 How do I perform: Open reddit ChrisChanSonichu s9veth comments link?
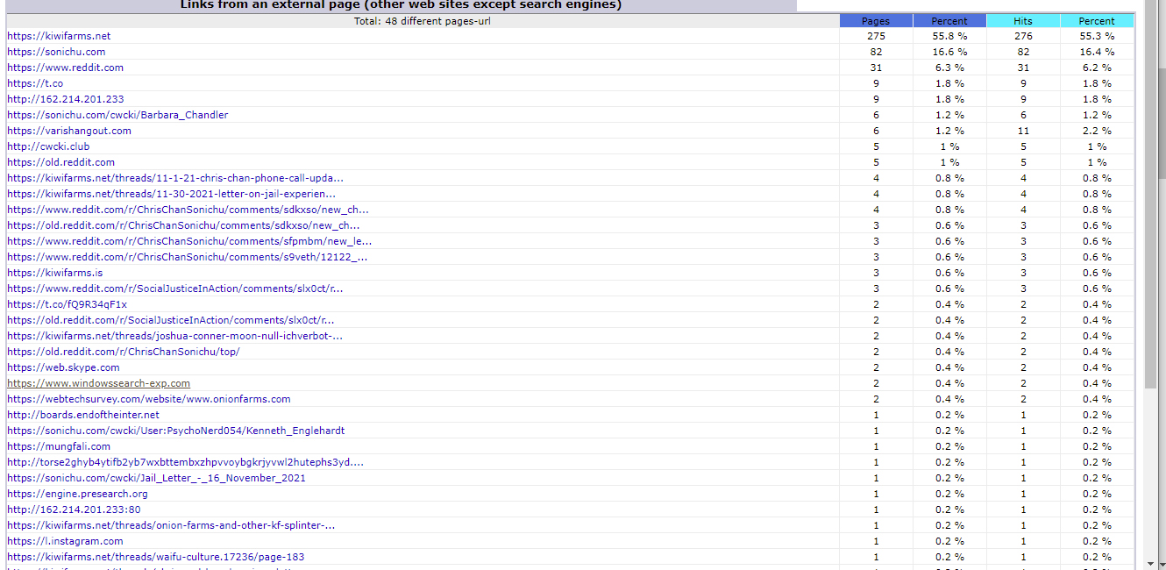[x=188, y=257]
